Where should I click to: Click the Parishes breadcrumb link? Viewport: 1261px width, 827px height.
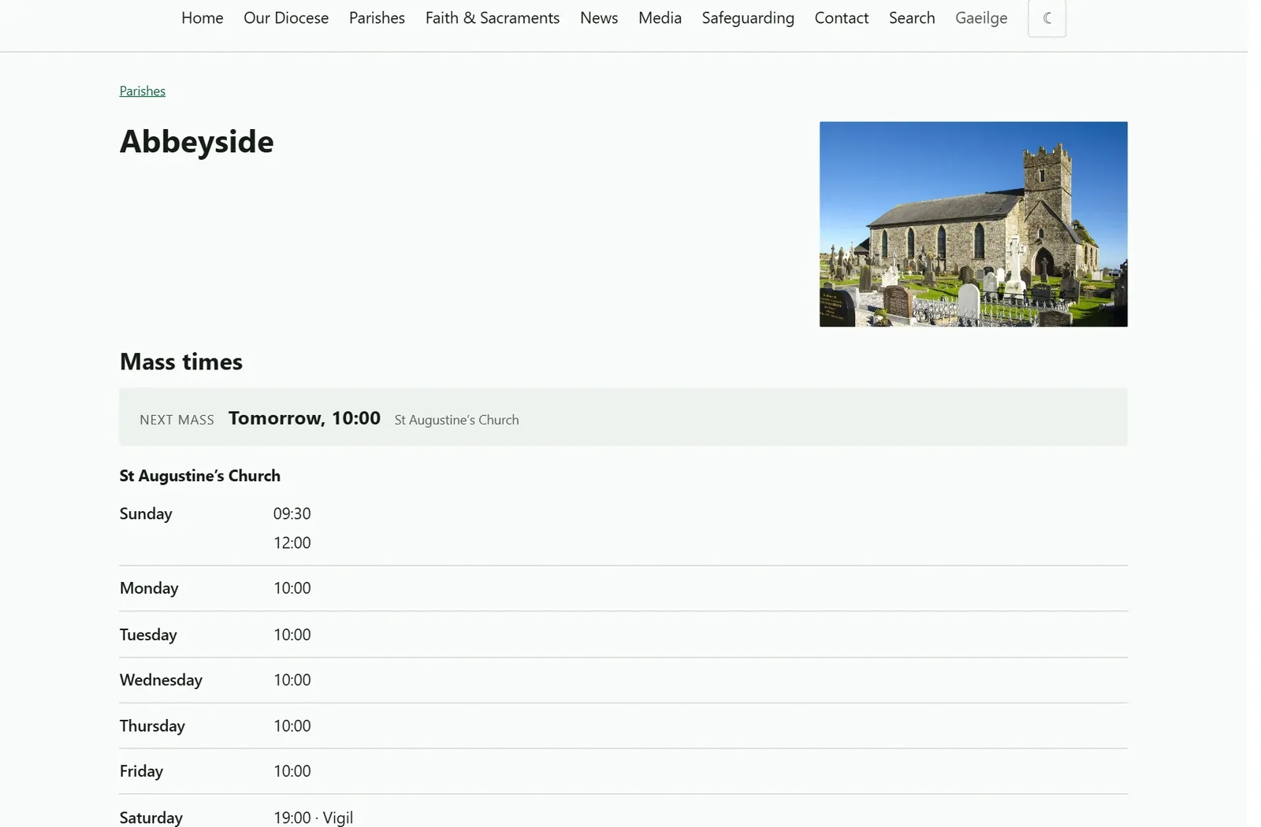tap(143, 91)
